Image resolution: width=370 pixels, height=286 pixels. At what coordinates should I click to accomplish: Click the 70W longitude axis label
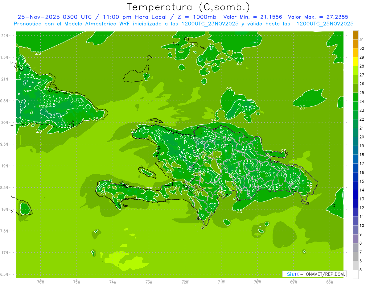(x=257, y=282)
